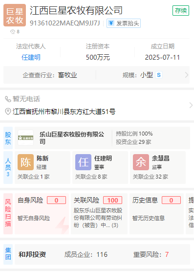The image size is (194, 272).
Task: Open the 发票抬头 invoice button
Action: [x=124, y=23]
